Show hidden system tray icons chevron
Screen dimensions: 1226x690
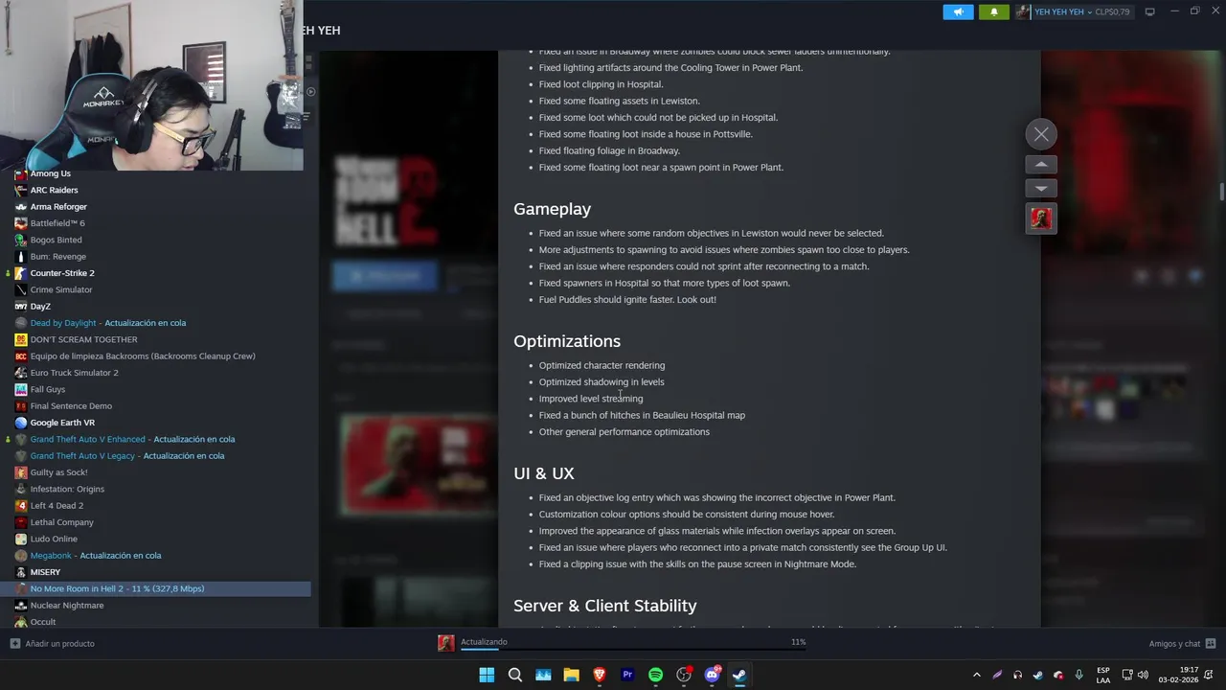[977, 675]
